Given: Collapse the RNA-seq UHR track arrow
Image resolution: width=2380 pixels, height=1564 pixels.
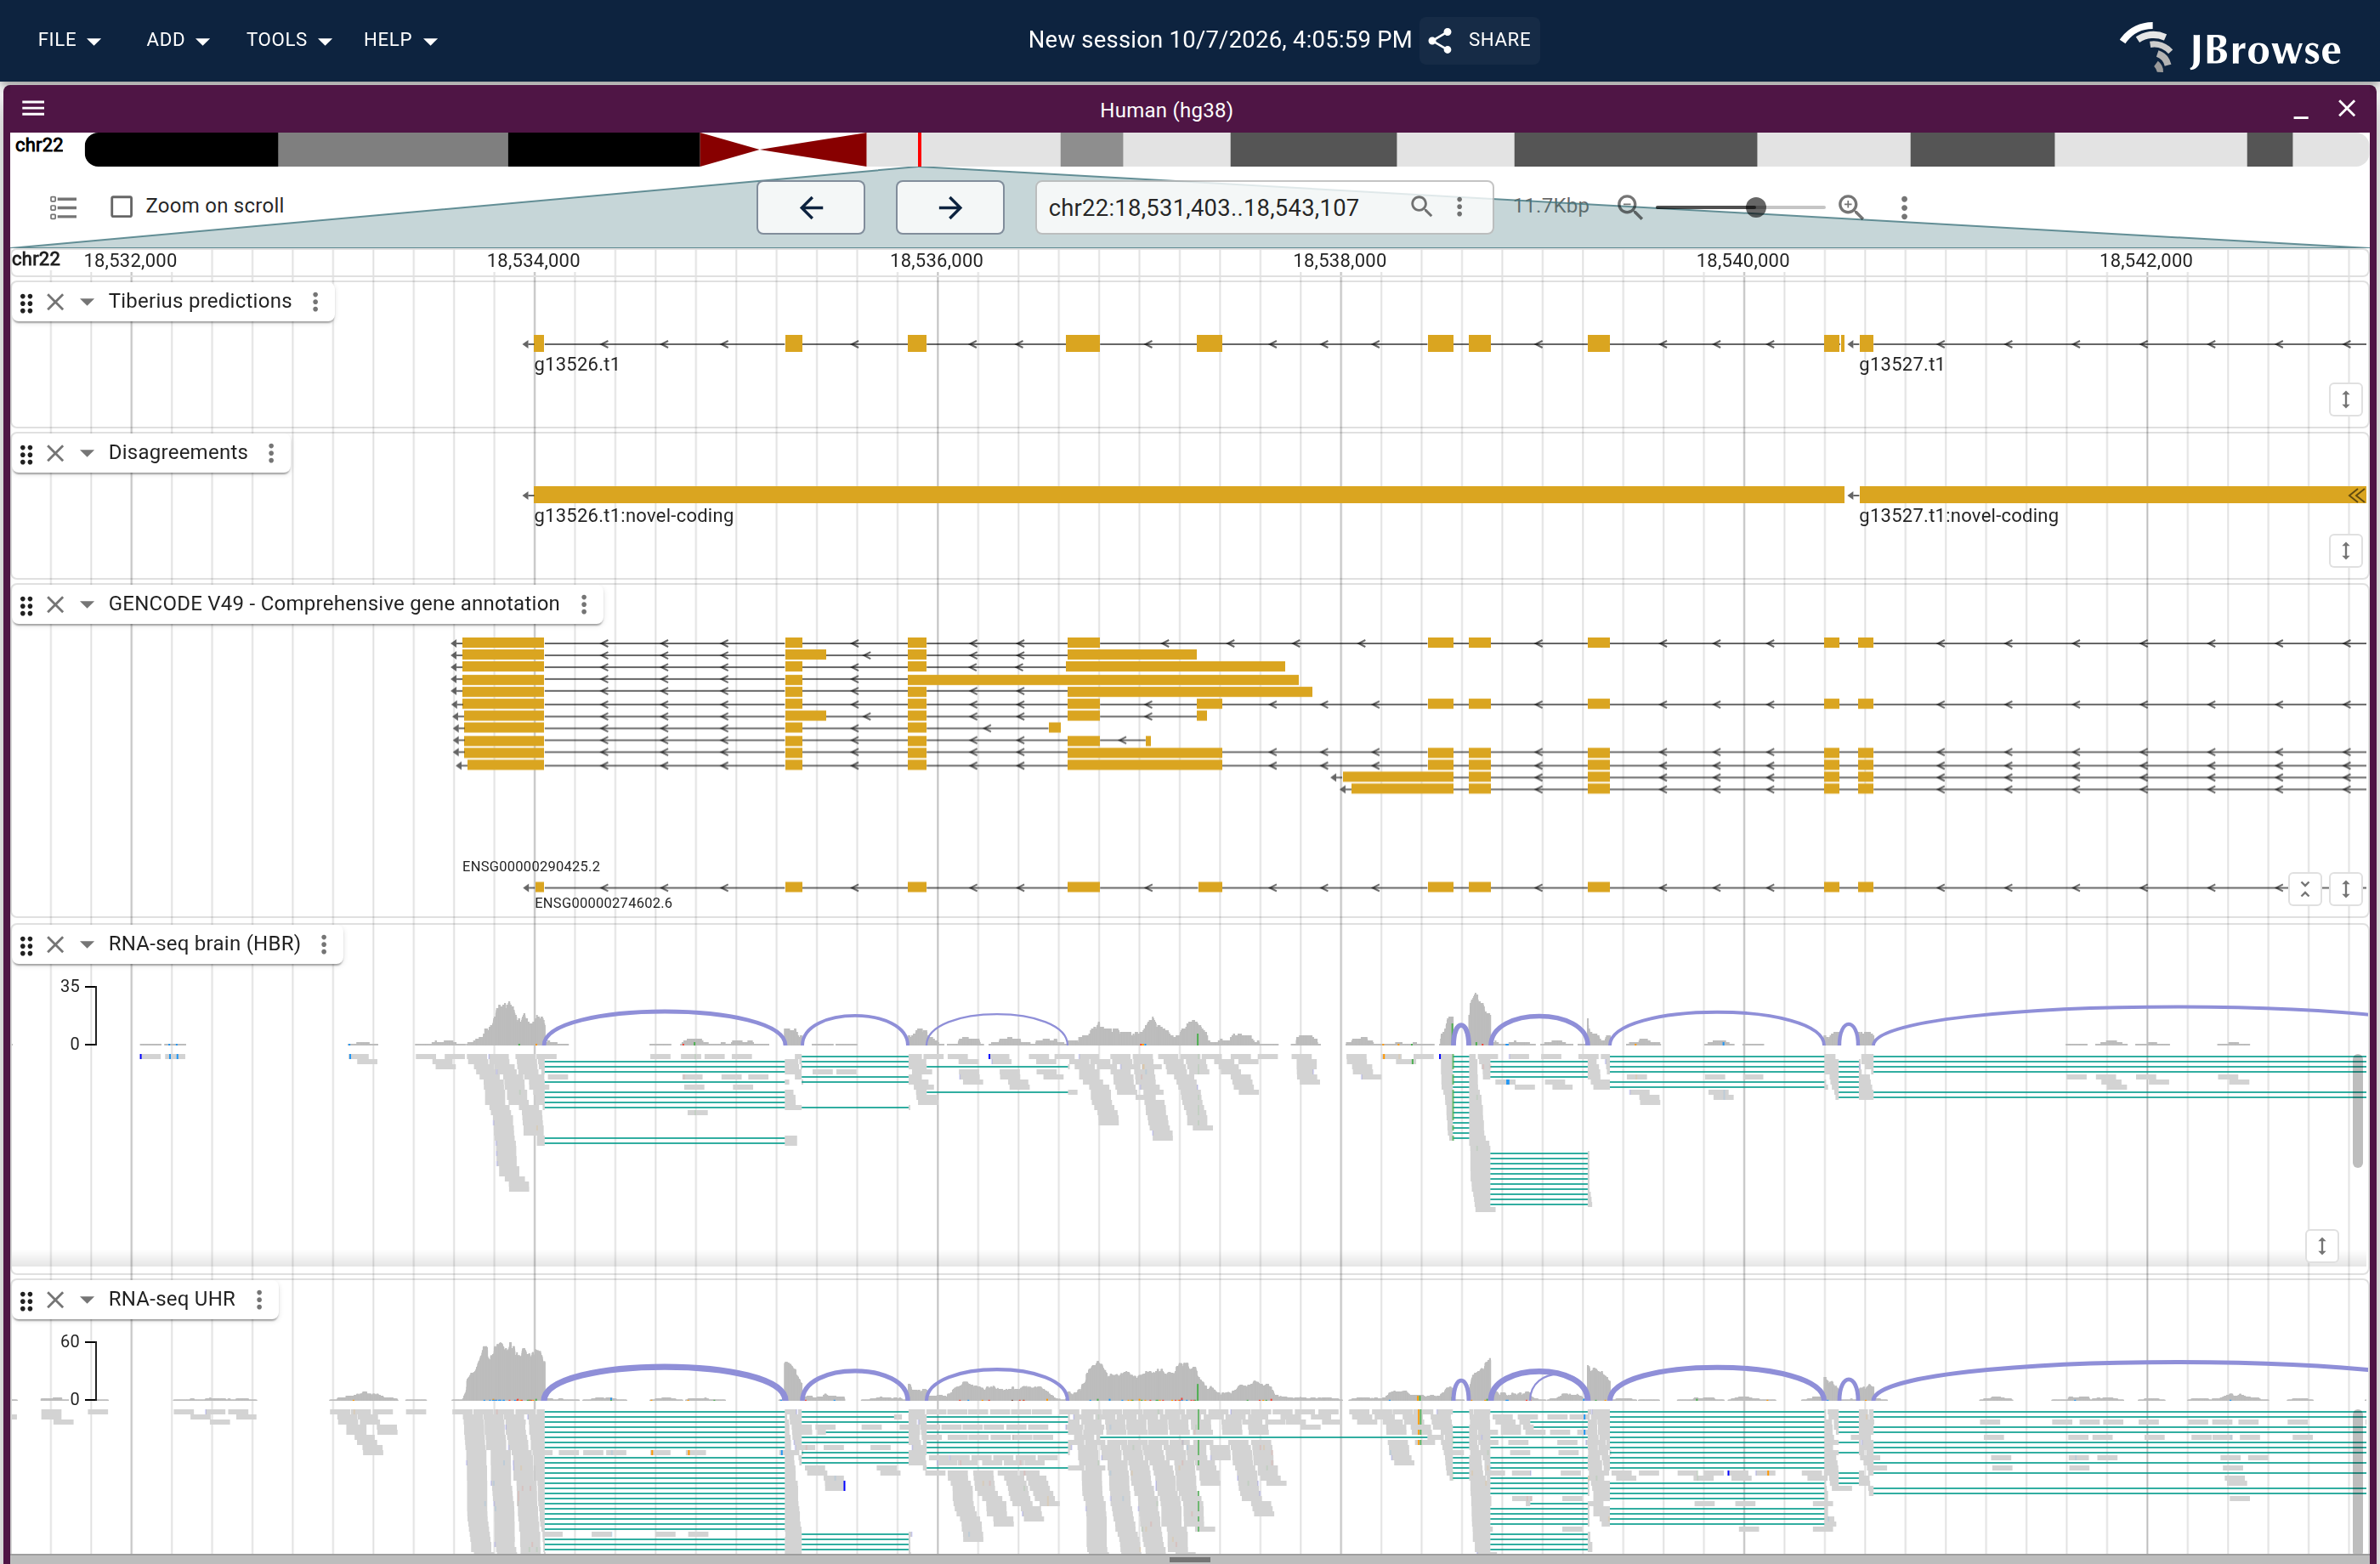Looking at the screenshot, I should (x=87, y=1300).
